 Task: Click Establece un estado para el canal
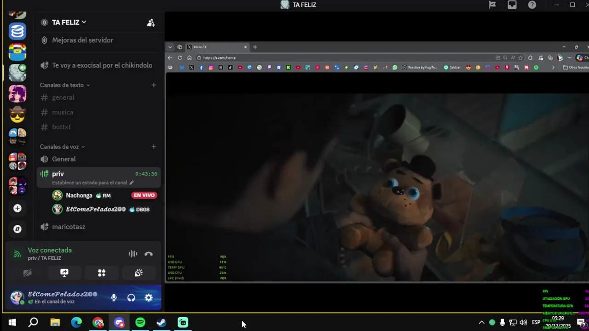[x=89, y=183]
